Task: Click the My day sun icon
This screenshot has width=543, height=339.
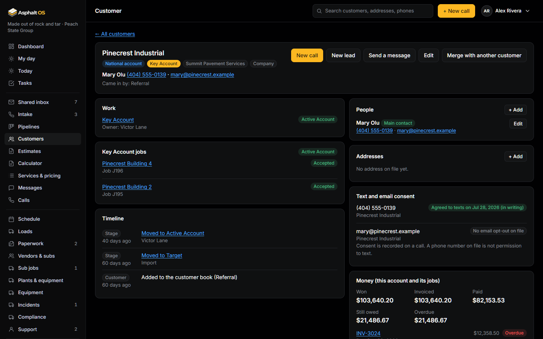Action: [11, 59]
